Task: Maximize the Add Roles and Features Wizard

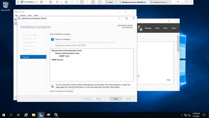Action: 126,18
